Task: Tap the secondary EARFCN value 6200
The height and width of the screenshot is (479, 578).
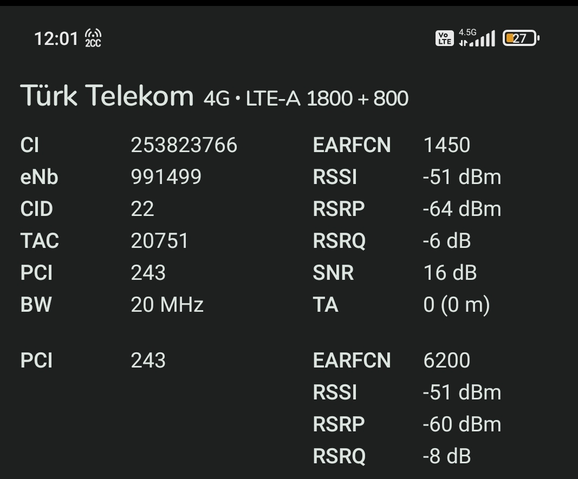Action: (447, 360)
